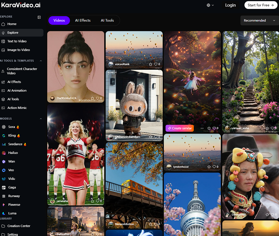The image size is (279, 236).
Task: Open Creation Center in the library
Action: (19, 226)
